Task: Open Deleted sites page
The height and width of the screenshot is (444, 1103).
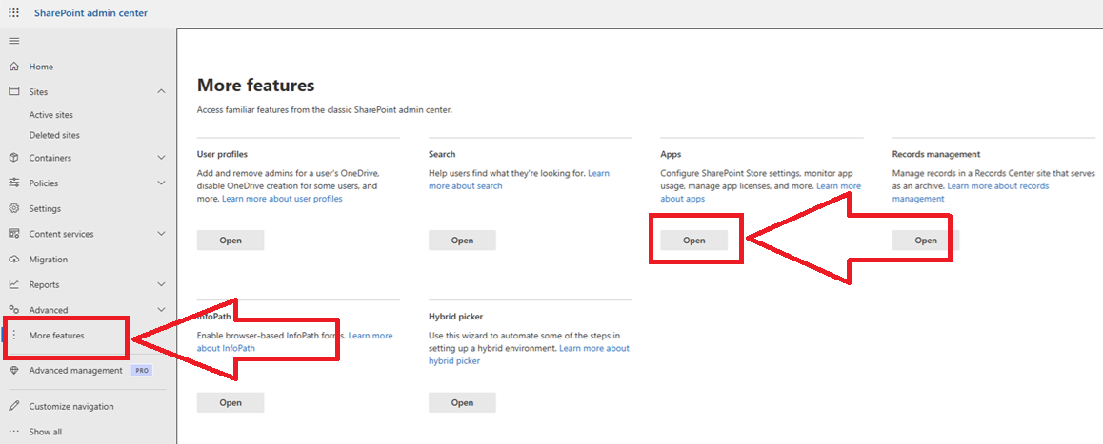Action: click(x=54, y=135)
